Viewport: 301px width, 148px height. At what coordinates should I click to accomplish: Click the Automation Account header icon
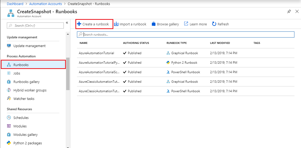(11, 13)
